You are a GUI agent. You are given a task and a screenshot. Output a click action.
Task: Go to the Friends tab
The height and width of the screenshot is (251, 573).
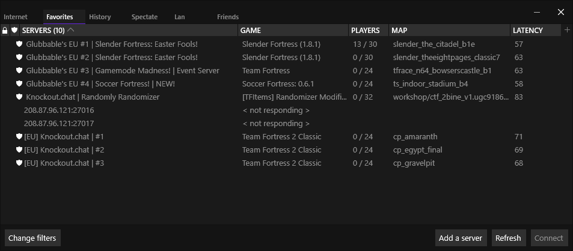click(x=228, y=17)
